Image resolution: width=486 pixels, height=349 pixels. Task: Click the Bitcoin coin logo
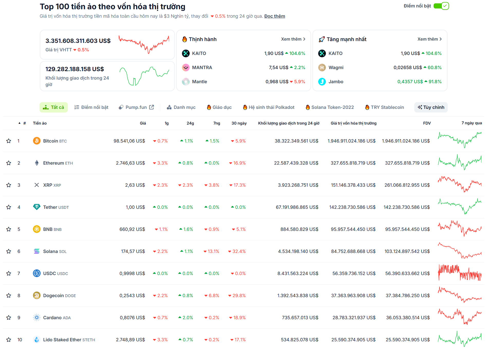pyautogui.click(x=37, y=141)
